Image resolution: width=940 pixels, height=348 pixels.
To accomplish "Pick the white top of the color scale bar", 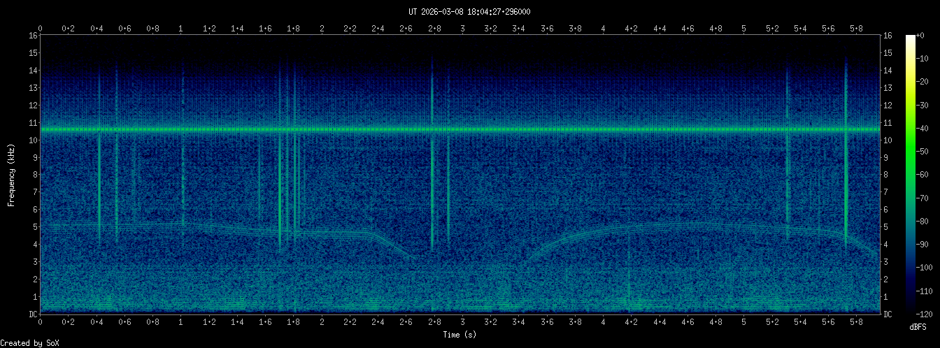I will point(910,37).
